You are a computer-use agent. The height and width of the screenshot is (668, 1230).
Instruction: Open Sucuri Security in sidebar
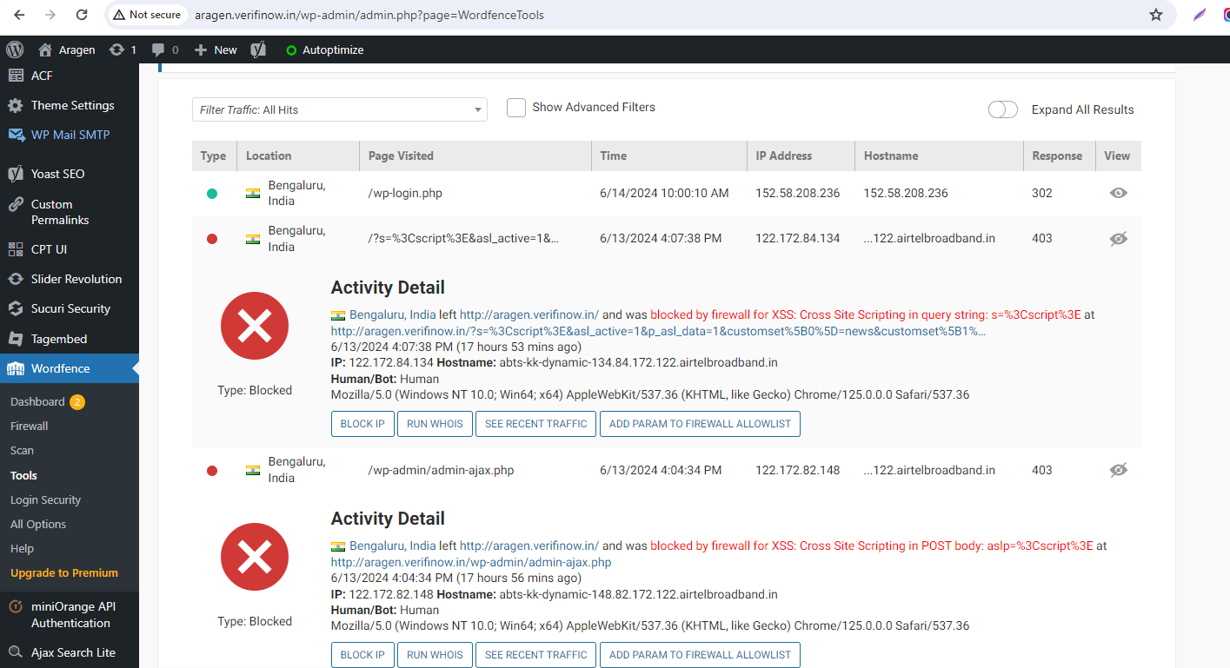tap(70, 308)
